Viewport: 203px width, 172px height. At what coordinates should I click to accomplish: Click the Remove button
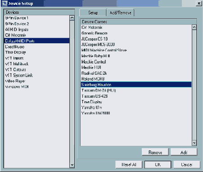(x=155, y=152)
